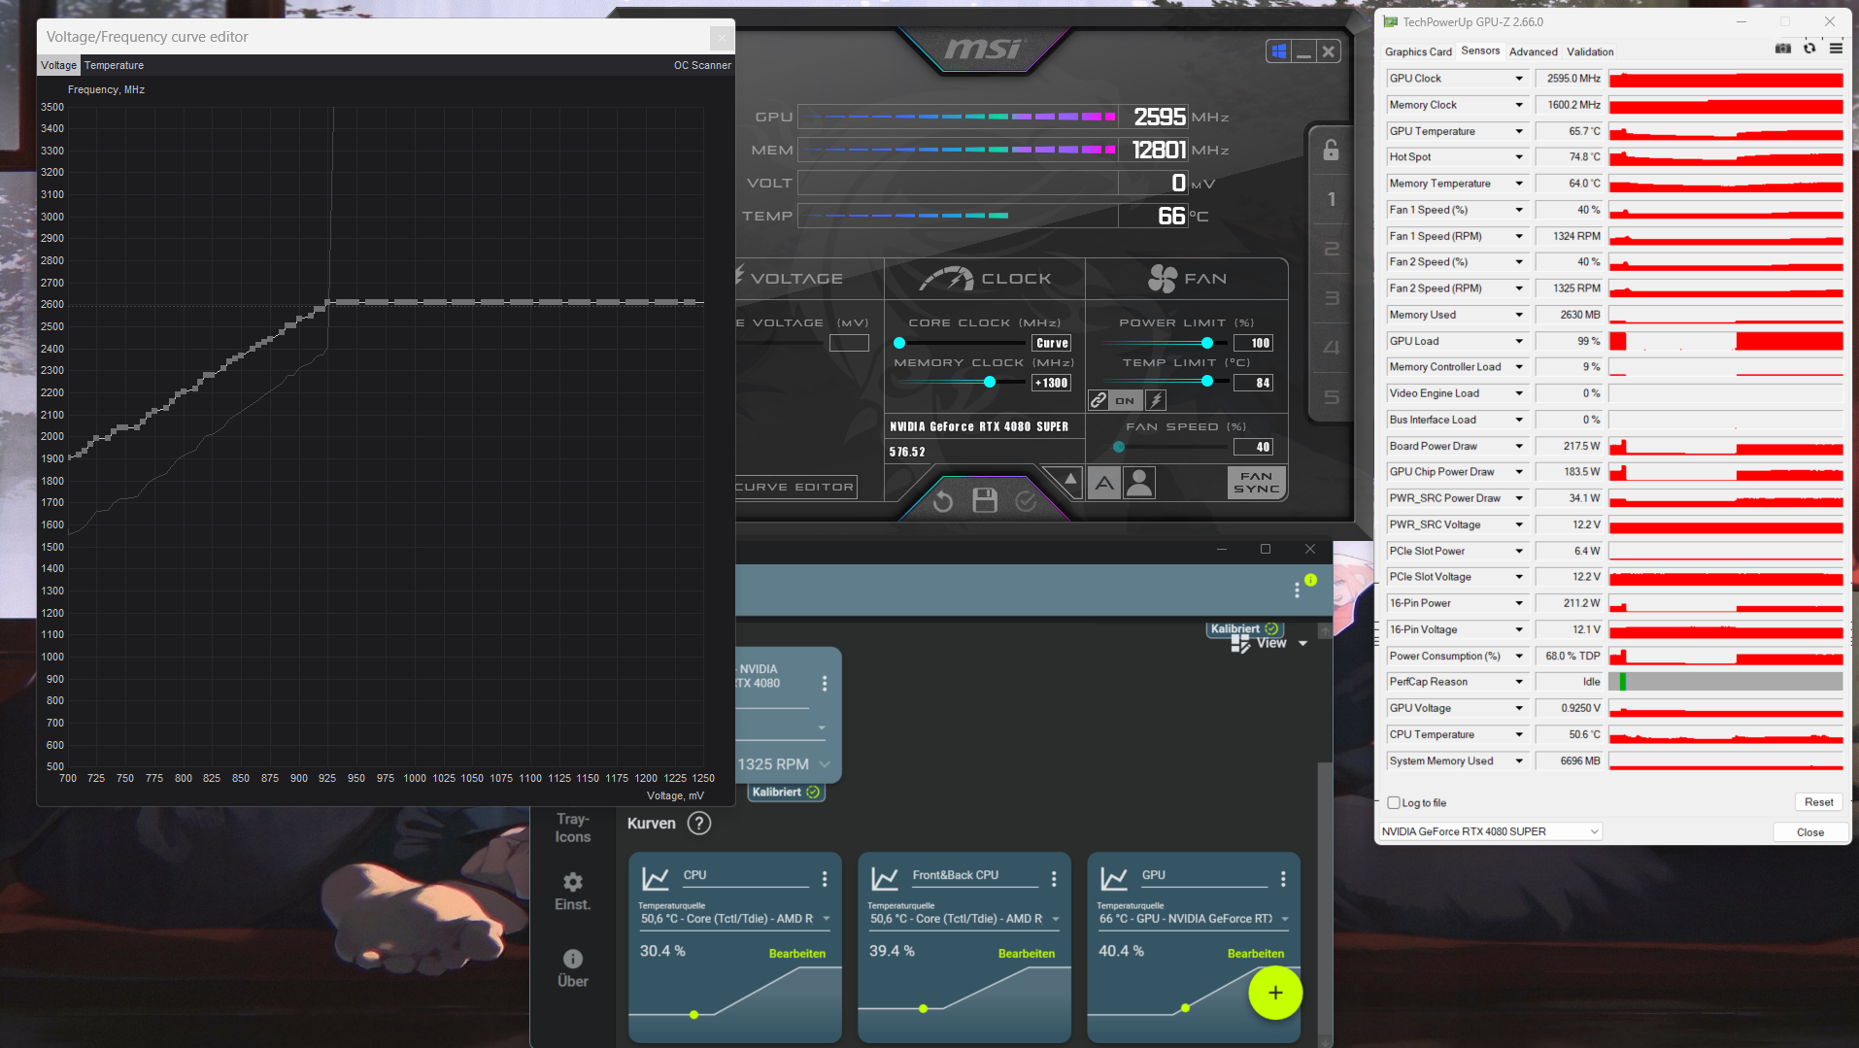Select Afterburner profile slot 4
This screenshot has height=1048, width=1859.
click(x=1331, y=348)
